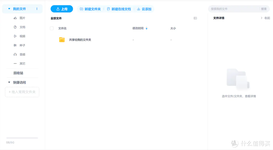Create a folder with 新建文件夹
This screenshot has width=273, height=150.
(x=90, y=9)
